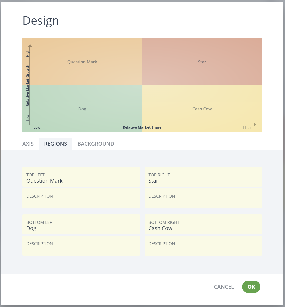This screenshot has width=285, height=307.
Task: Select the REGIONS tab
Action: [56, 144]
